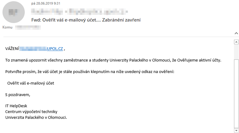Image resolution: width=239 pixels, height=133 pixels.
Task: Click the "Centrum výpočetní techniky" line
Action: 31,112
